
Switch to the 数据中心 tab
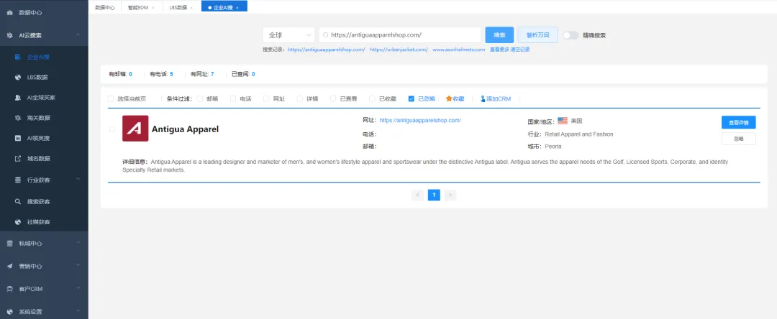point(105,8)
